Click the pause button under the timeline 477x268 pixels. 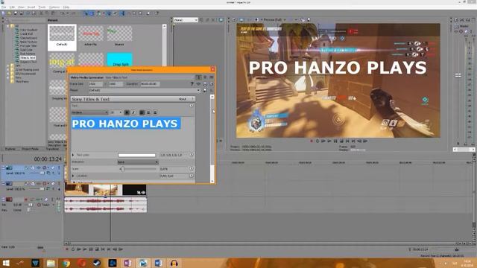coord(91,249)
